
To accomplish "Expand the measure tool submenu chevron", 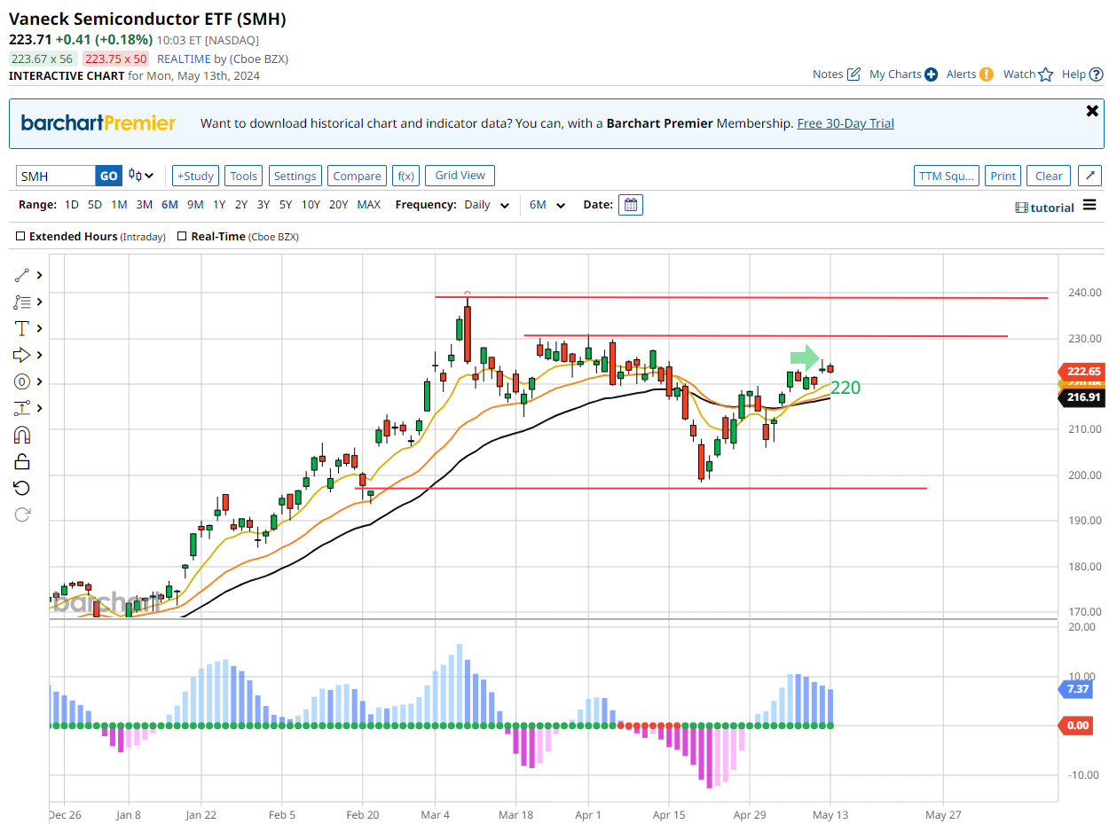I will [x=40, y=409].
